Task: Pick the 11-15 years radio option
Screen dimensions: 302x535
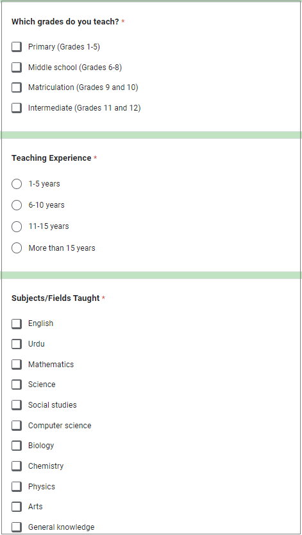Action: coord(16,226)
